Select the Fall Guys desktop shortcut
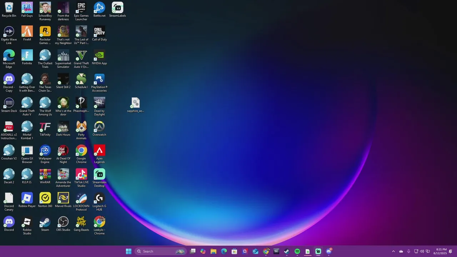This screenshot has width=457, height=257. coord(27,10)
